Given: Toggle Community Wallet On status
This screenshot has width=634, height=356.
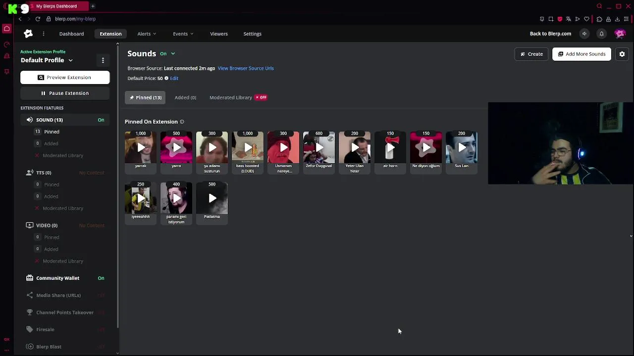Looking at the screenshot, I should [101, 278].
